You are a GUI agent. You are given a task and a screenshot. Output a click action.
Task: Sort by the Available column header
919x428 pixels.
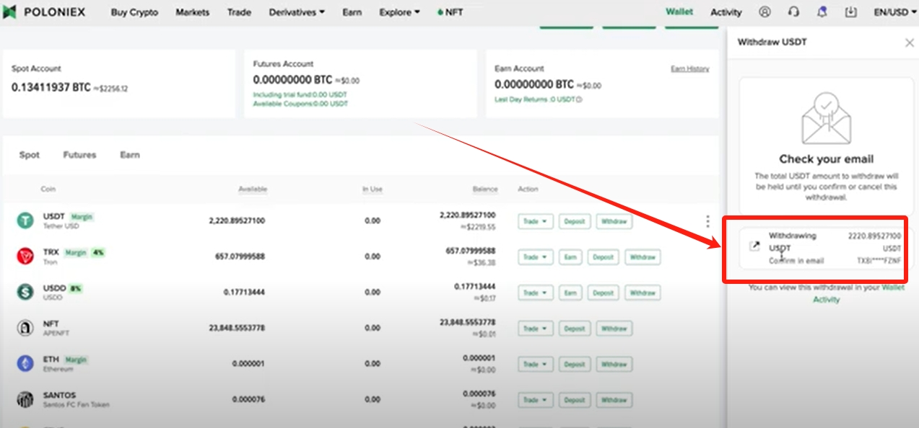pos(253,190)
